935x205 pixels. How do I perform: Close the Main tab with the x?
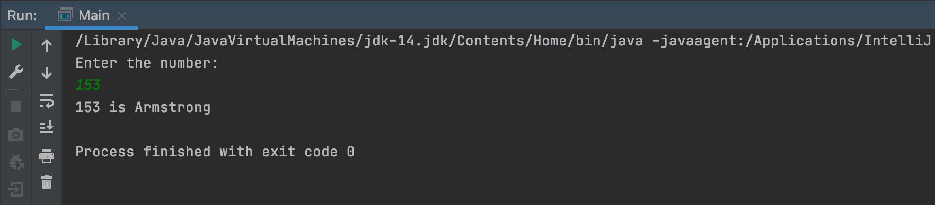click(122, 16)
